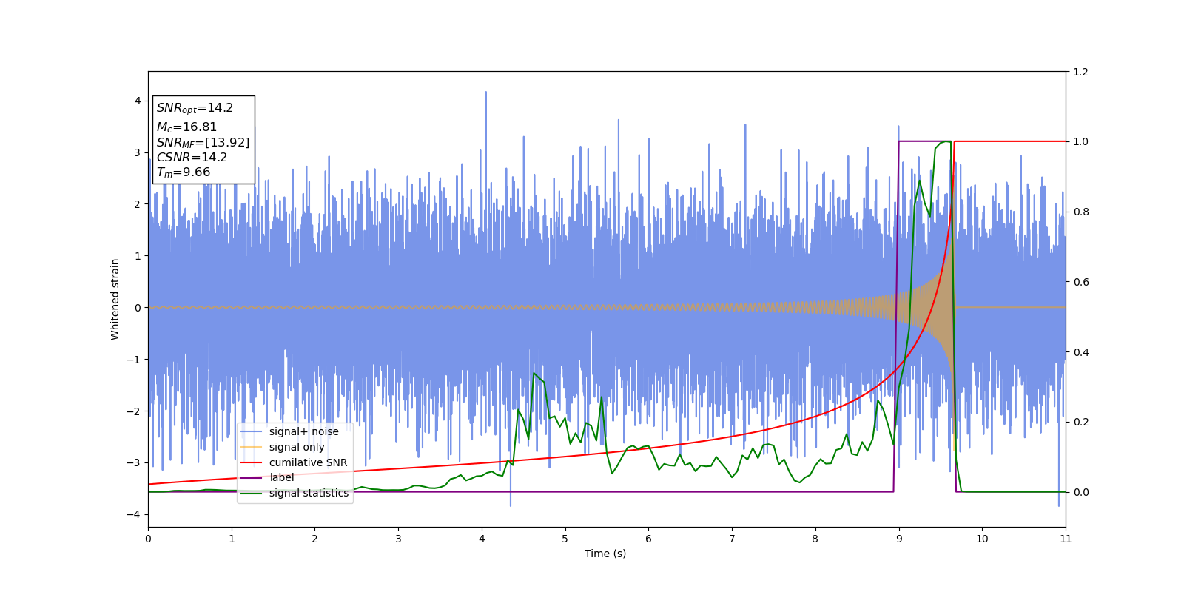Click the left y-axis tick label −4
Image resolution: width=1184 pixels, height=592 pixels.
(x=134, y=514)
